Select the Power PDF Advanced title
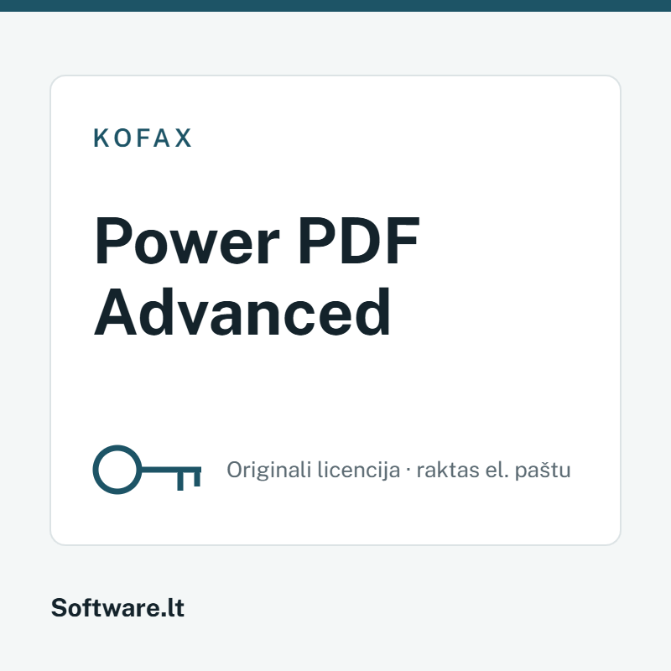 tap(257, 277)
